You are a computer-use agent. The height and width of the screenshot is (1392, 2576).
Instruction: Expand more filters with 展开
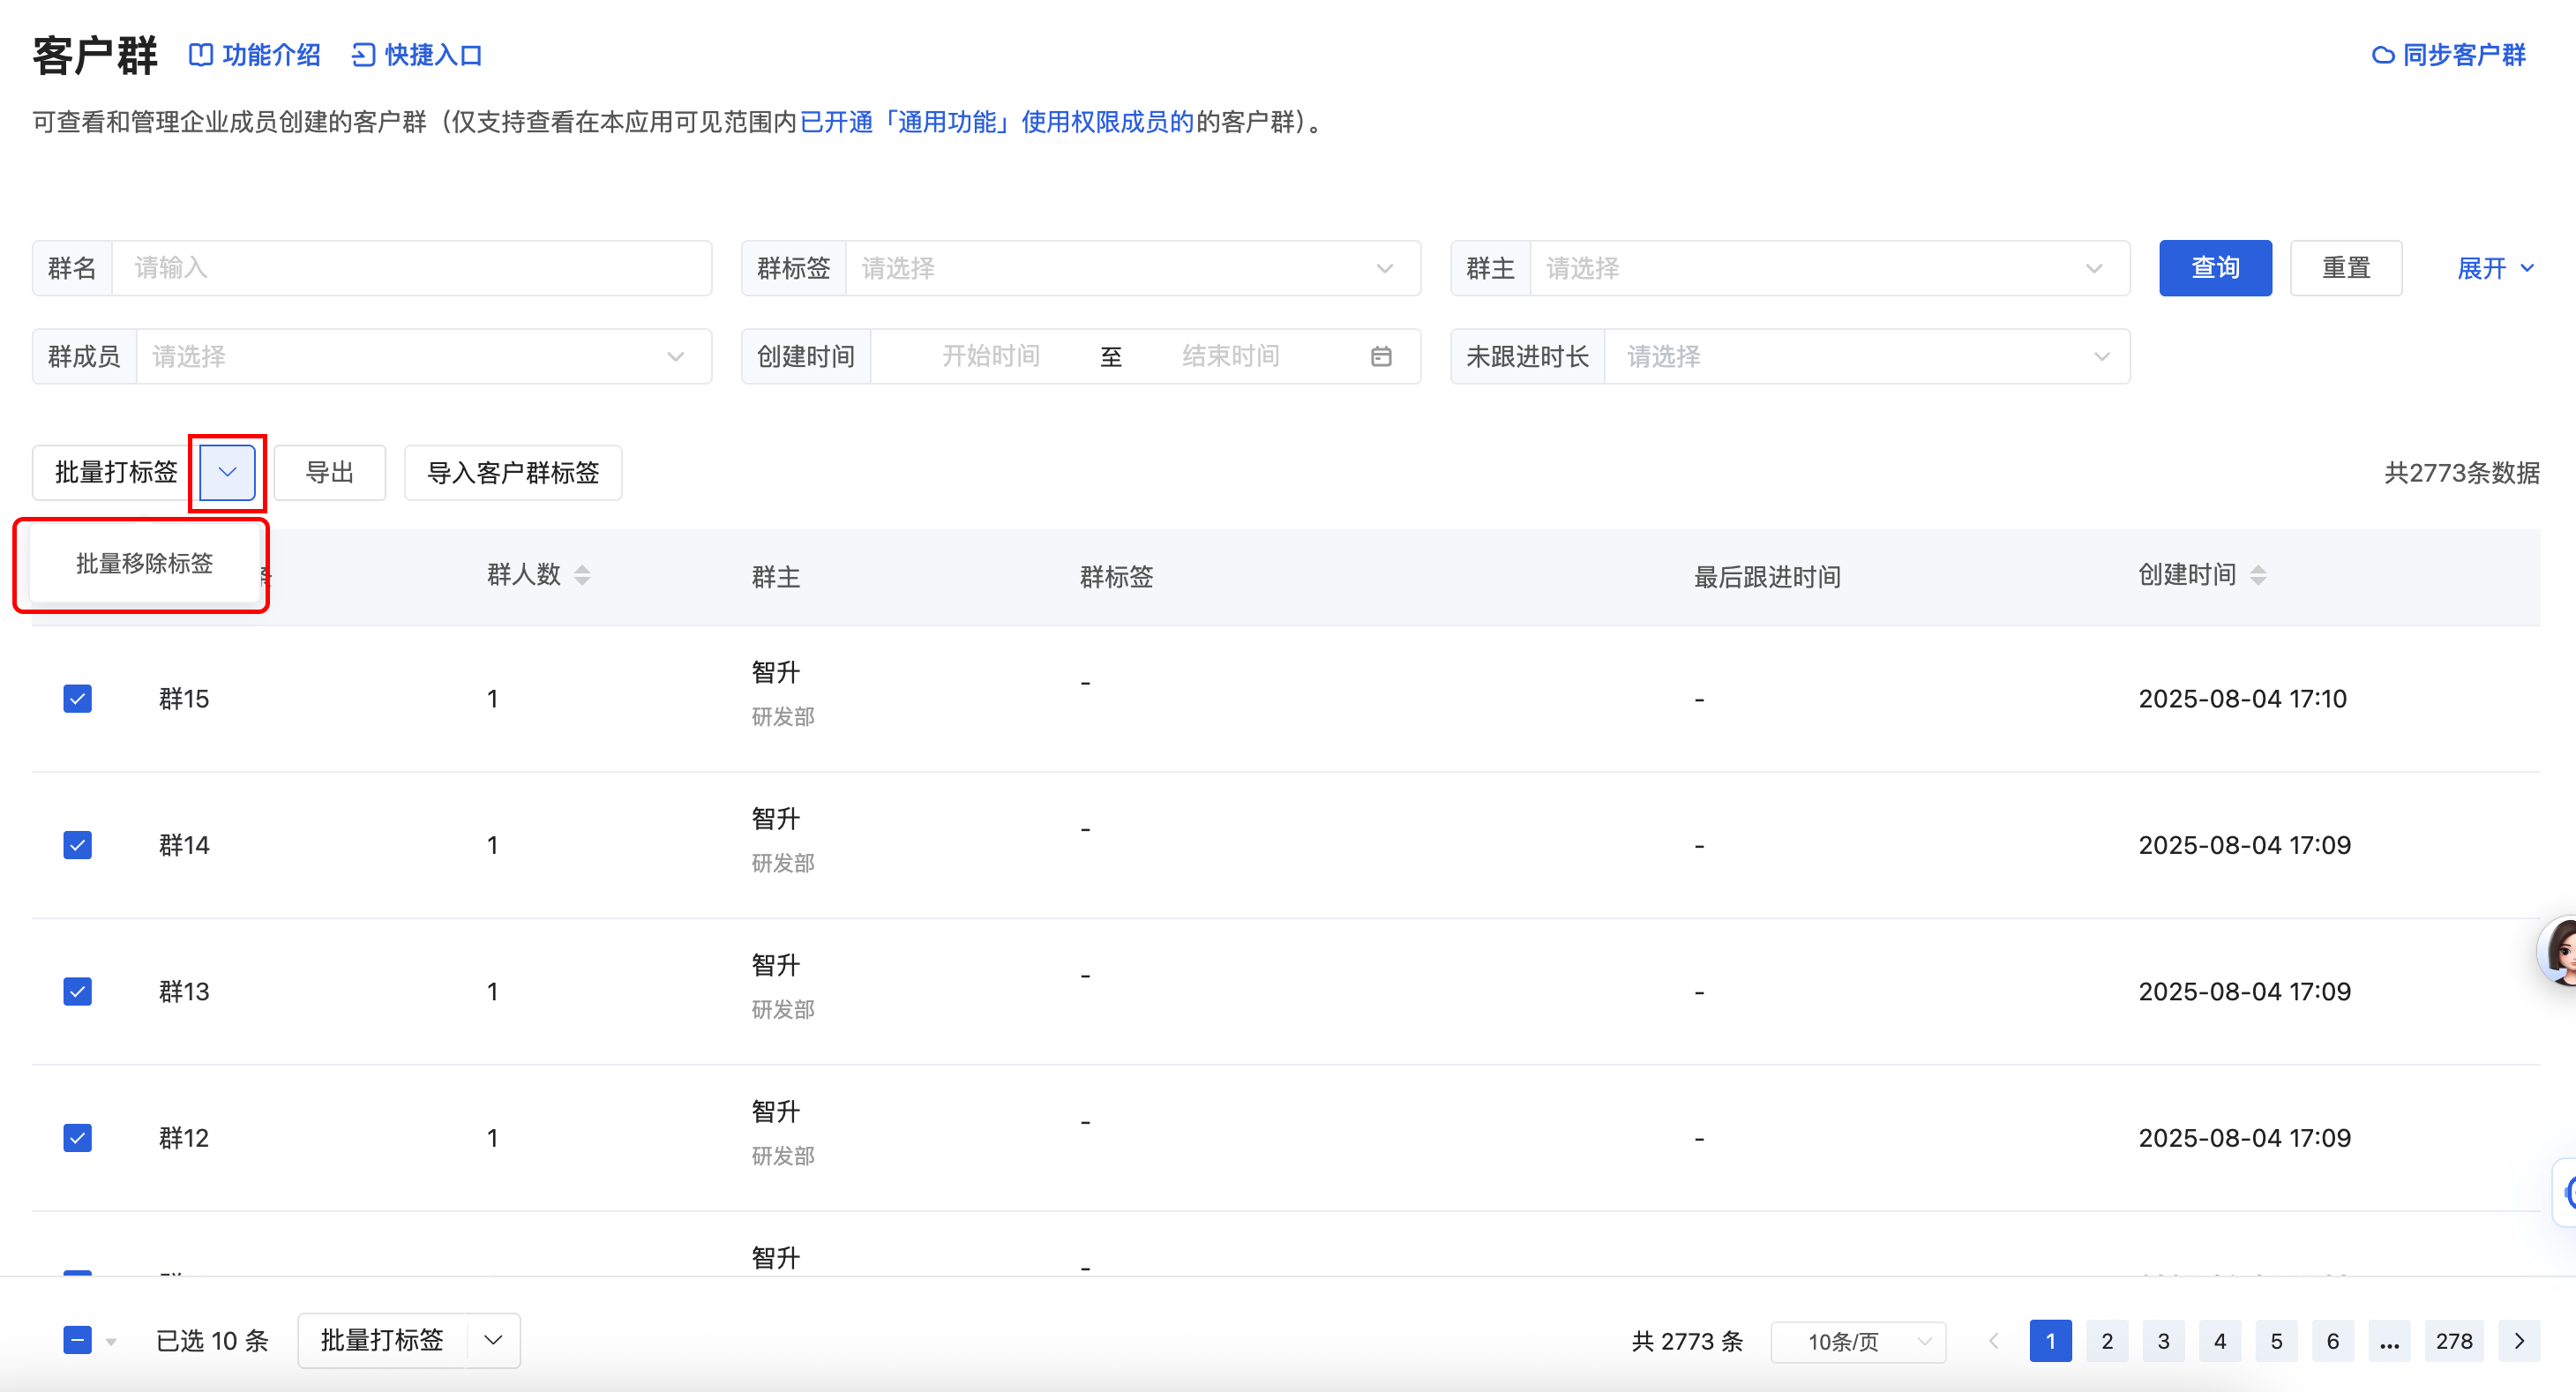[x=2496, y=268]
